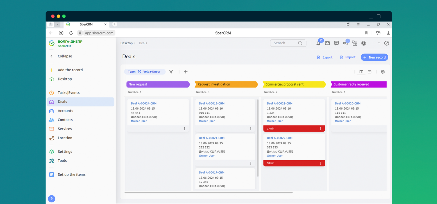The image size is (437, 204).
Task: Switch to the list table view
Action: point(370,72)
